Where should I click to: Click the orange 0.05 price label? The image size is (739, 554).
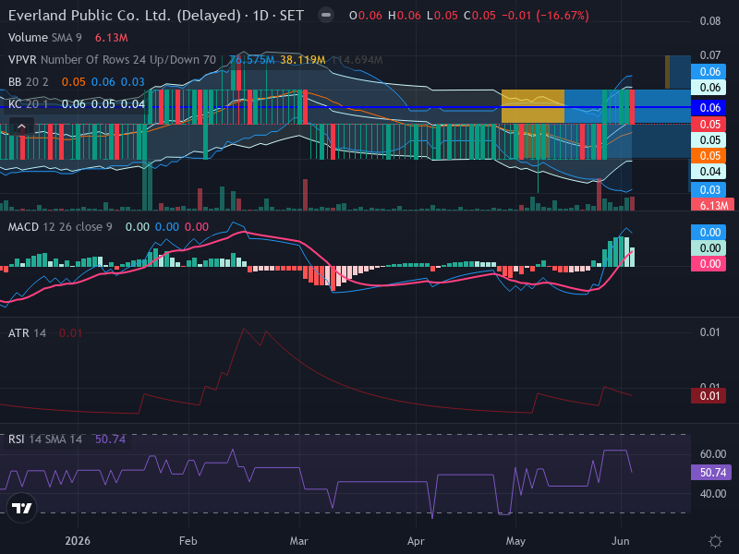[709, 156]
